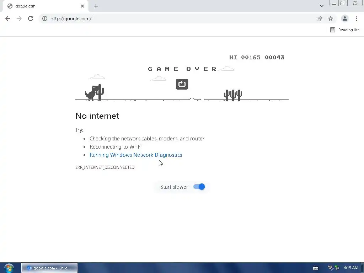View site information icon in address bar

45,18
